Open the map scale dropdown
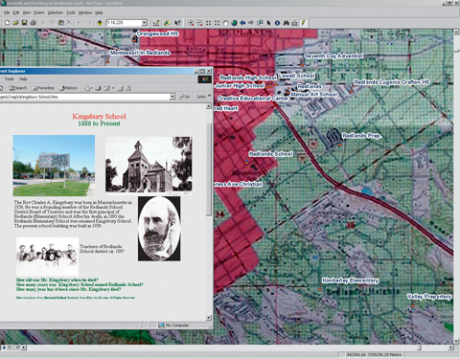 (x=145, y=23)
